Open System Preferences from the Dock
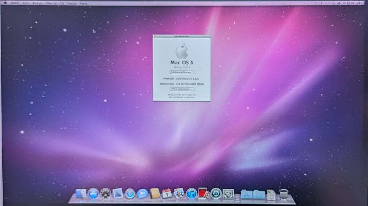The width and height of the screenshot is (368, 206). (x=228, y=194)
